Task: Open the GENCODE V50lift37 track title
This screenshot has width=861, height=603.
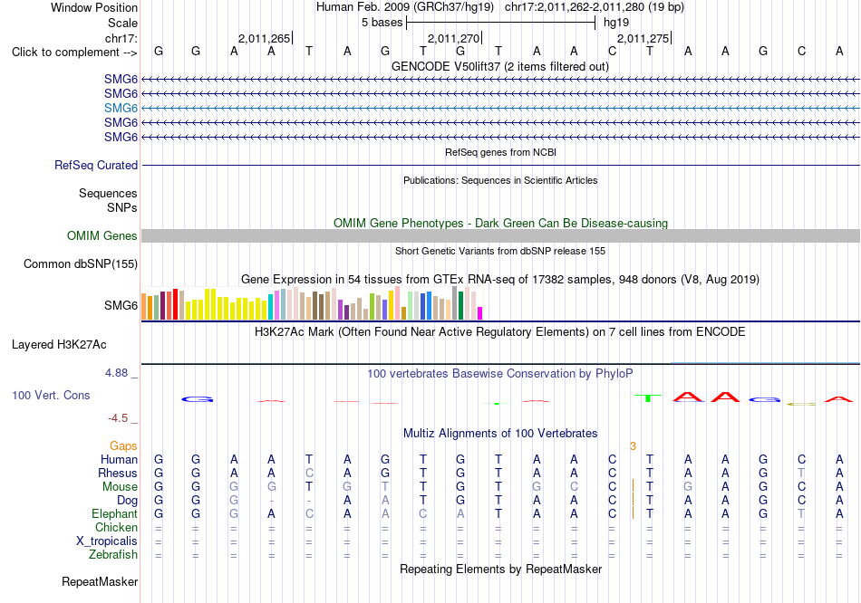Action: pyautogui.click(x=500, y=66)
